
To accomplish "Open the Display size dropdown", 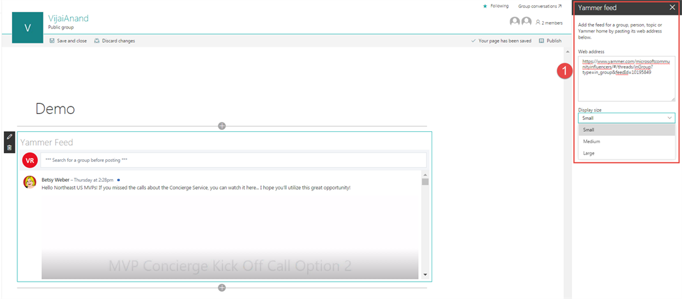I will pos(627,118).
